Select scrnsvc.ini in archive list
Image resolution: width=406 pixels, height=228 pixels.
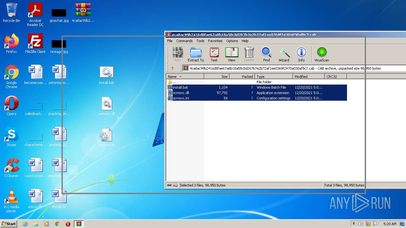pyautogui.click(x=257, y=98)
